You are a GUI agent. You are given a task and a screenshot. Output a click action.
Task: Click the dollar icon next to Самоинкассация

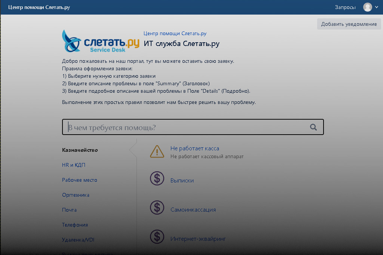tap(157, 208)
